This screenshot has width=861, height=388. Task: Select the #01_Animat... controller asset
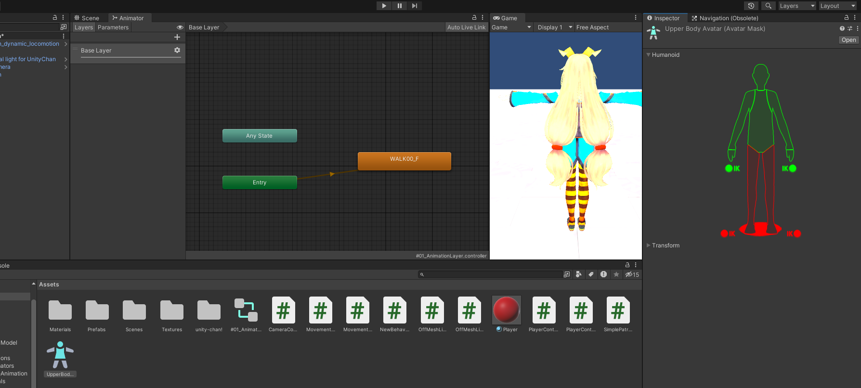tap(246, 315)
